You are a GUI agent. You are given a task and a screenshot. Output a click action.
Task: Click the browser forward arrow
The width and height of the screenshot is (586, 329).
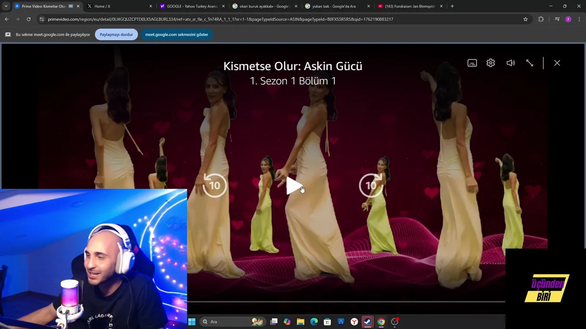[x=17, y=19]
